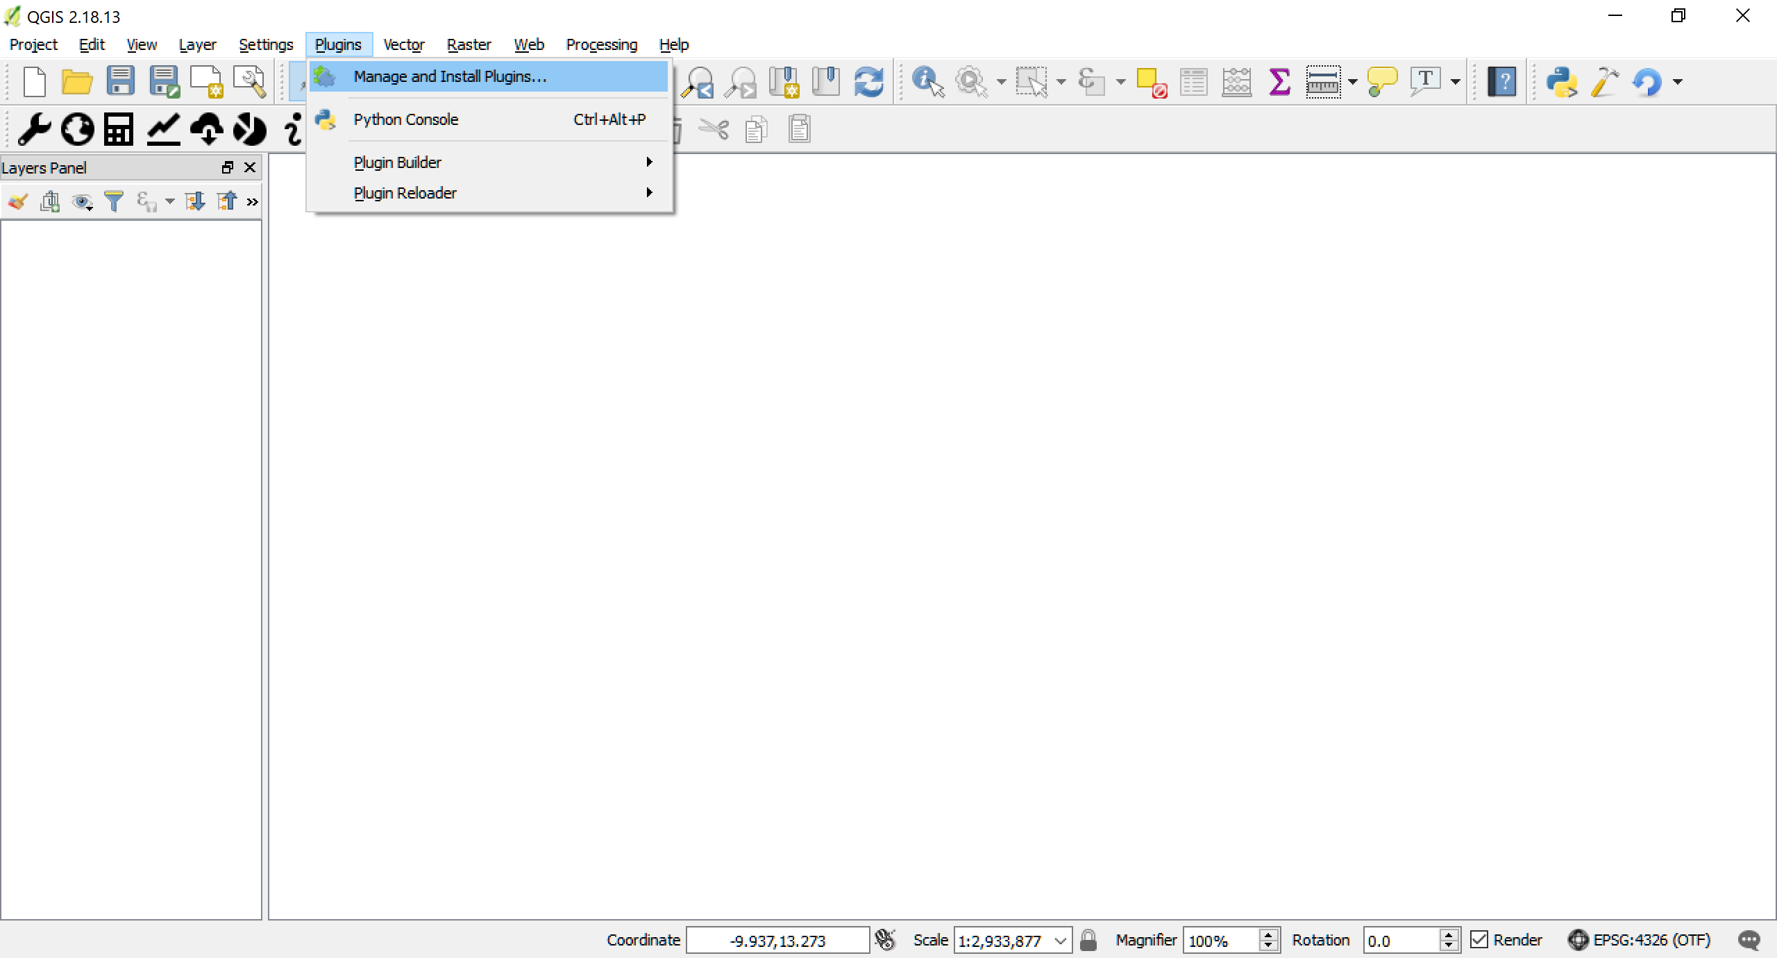Open the manage layer visibility eye control
The image size is (1777, 958).
tap(81, 201)
